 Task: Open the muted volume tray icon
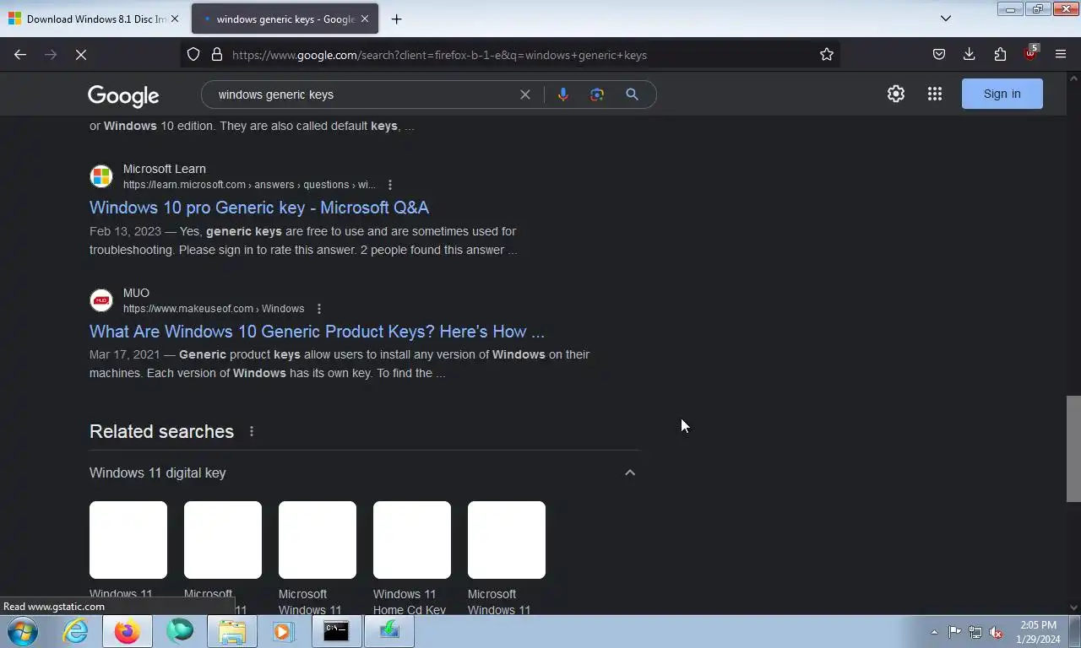click(x=996, y=632)
